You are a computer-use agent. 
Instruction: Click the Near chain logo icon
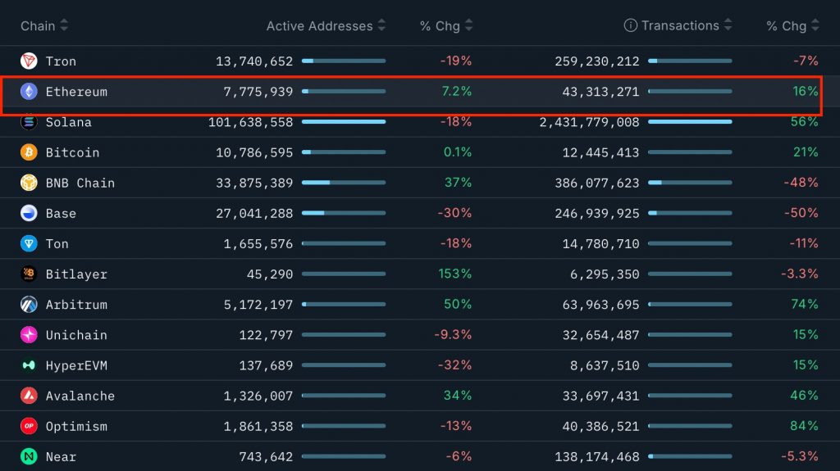pyautogui.click(x=29, y=456)
